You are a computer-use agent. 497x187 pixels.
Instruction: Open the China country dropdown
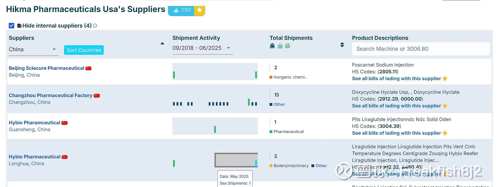pos(33,50)
